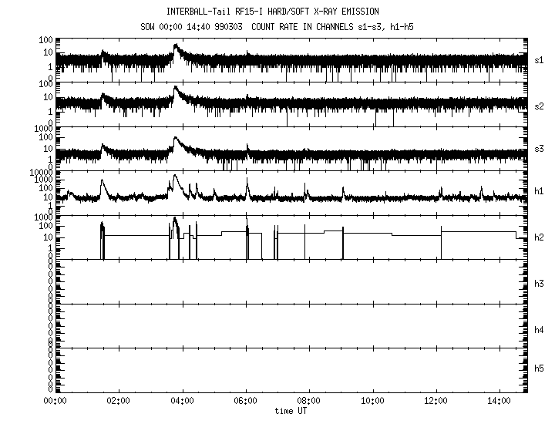Viewport: 555px width, 424px height.
Task: Click the s3 channel label
Action: tap(540, 149)
